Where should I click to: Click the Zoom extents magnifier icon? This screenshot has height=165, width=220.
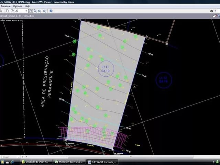point(40,11)
